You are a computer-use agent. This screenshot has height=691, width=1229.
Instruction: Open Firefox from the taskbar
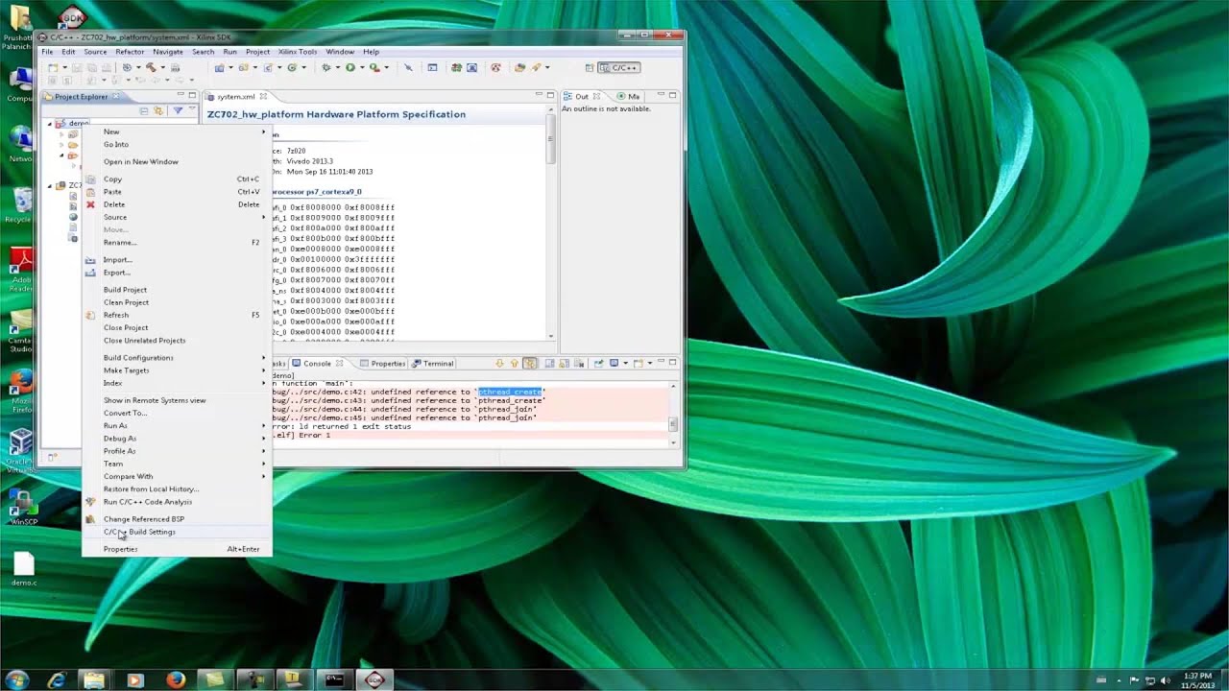tap(176, 679)
